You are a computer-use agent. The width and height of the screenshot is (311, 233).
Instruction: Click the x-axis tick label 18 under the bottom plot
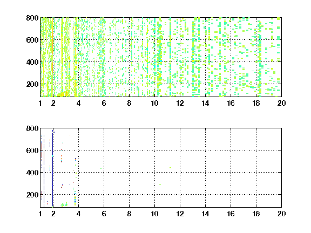[256, 214]
